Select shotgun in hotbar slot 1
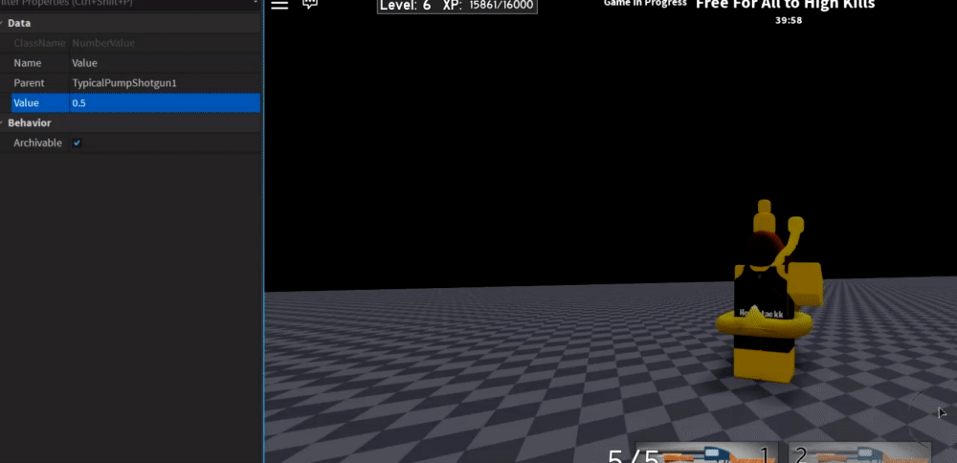 point(707,452)
